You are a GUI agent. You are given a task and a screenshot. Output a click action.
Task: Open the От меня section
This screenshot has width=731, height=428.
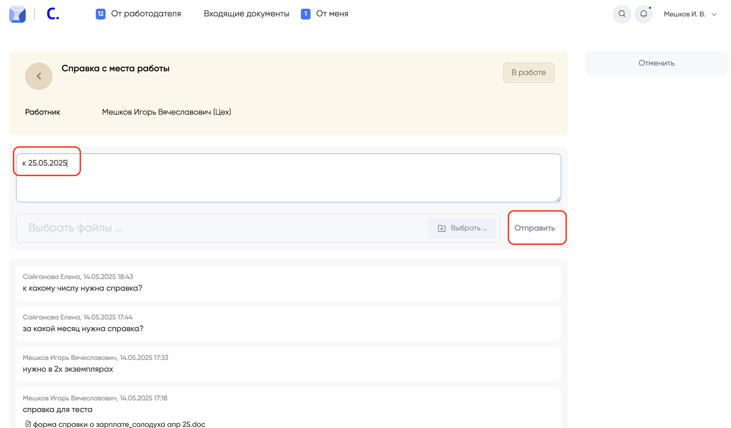[x=332, y=14]
